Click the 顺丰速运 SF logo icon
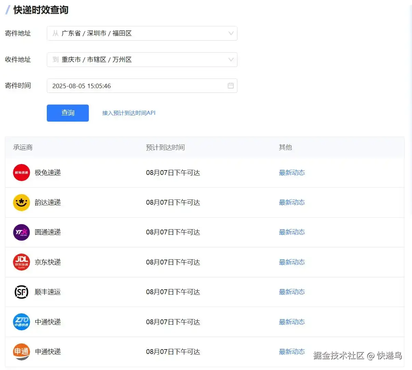Image resolution: width=412 pixels, height=370 pixels. click(22, 292)
